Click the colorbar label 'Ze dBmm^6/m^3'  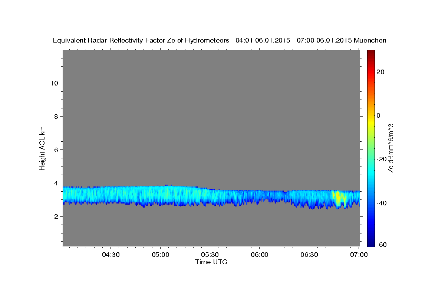[x=390, y=148]
